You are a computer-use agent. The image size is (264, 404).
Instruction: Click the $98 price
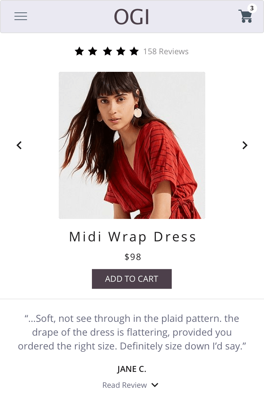(133, 257)
